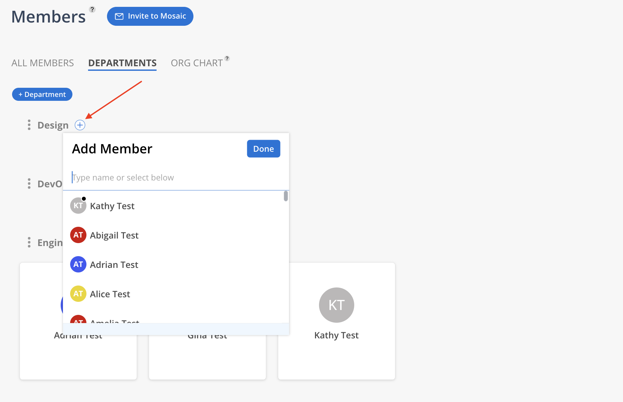The width and height of the screenshot is (623, 402).
Task: Click the help icon next to Members title
Action: coord(92,9)
